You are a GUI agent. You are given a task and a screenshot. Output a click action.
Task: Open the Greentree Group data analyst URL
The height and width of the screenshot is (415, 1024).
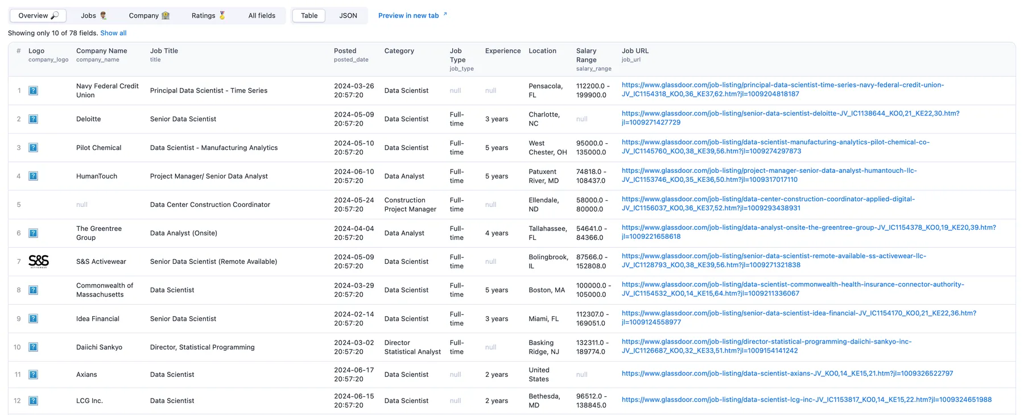[x=809, y=232]
